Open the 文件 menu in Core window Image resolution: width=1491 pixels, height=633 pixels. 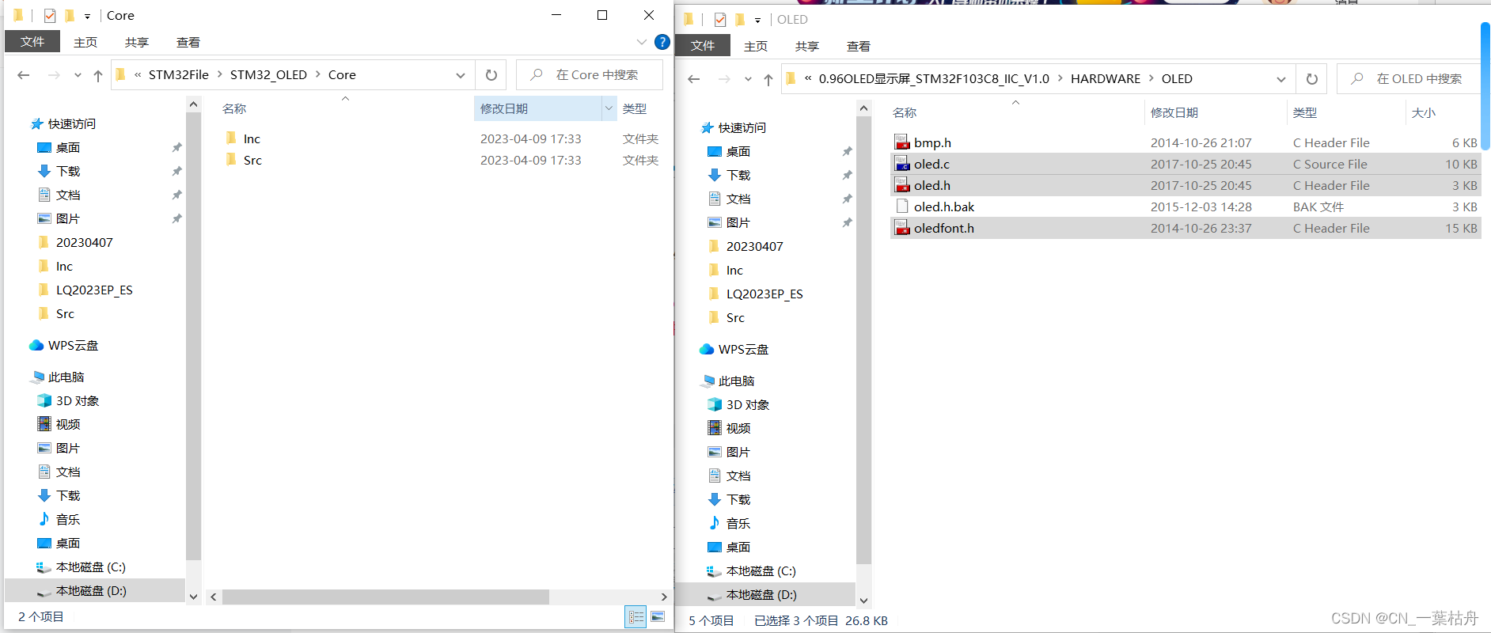(32, 42)
